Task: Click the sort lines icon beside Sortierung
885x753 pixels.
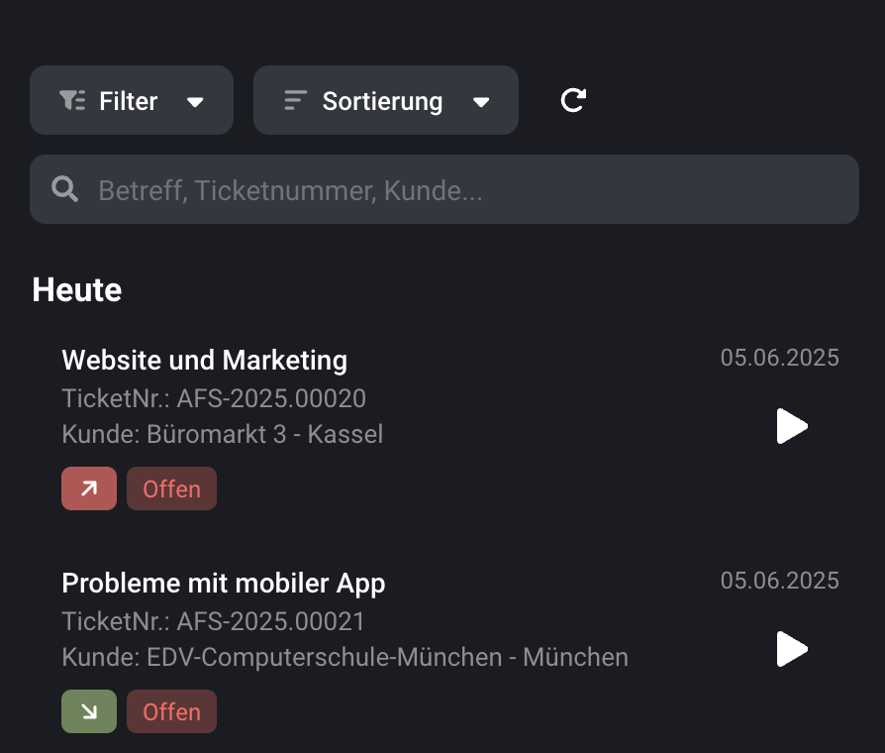Action: click(295, 100)
